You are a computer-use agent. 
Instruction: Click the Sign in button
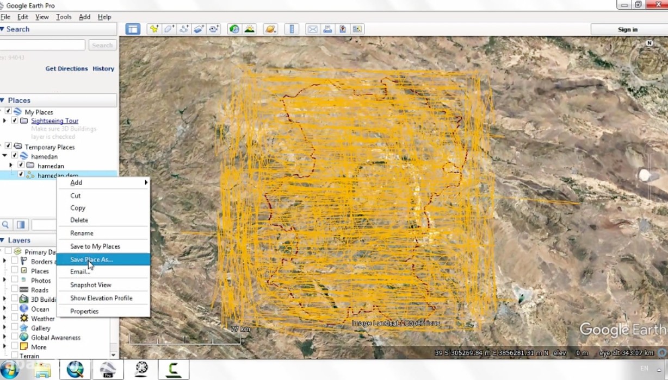point(627,29)
